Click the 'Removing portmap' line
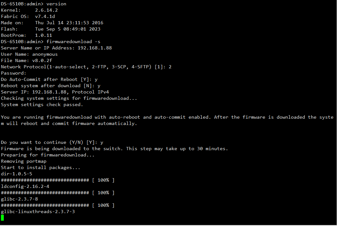Screen dimensions: 337x226 [x=24, y=161]
